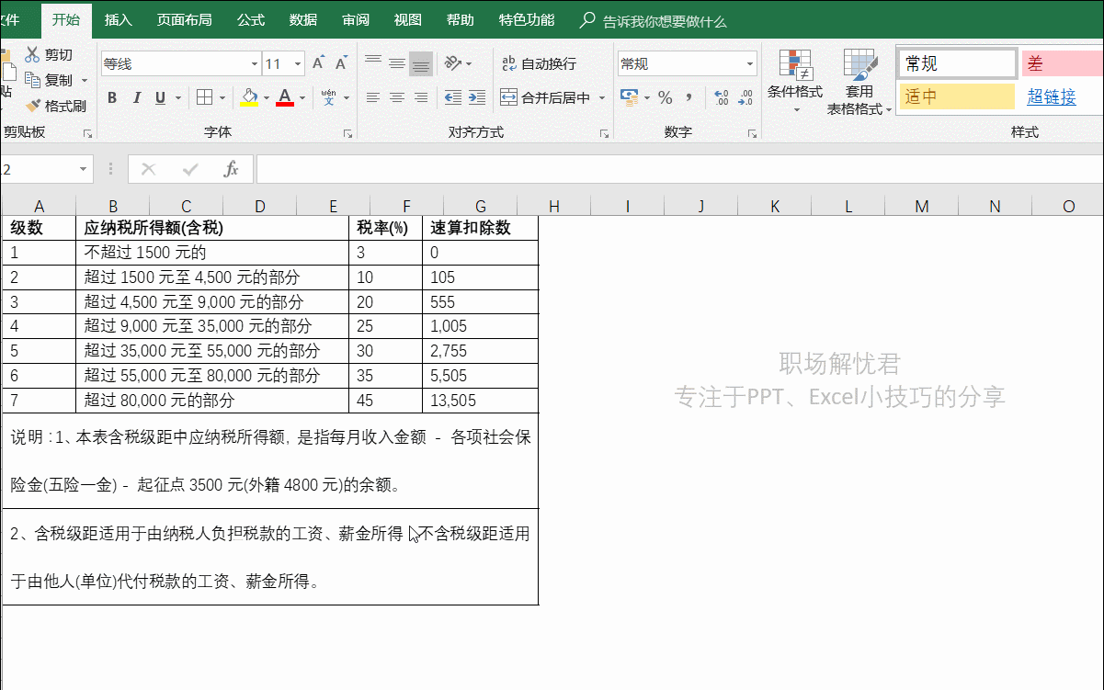Open the 帮助 (Help) tab
This screenshot has height=690, width=1104.
461,19
